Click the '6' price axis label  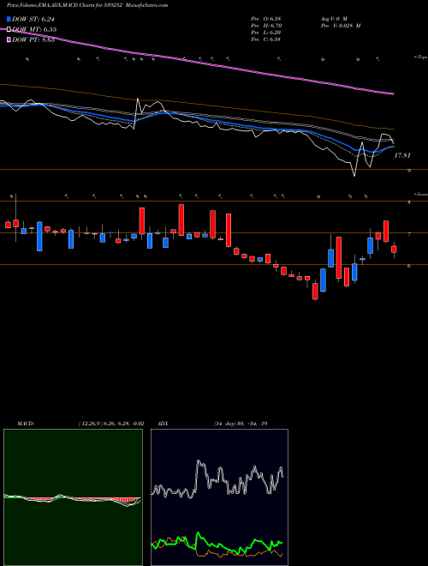pos(409,266)
